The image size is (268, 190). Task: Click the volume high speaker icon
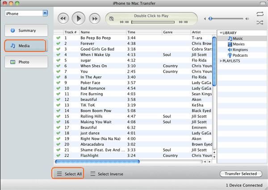coord(247,19)
